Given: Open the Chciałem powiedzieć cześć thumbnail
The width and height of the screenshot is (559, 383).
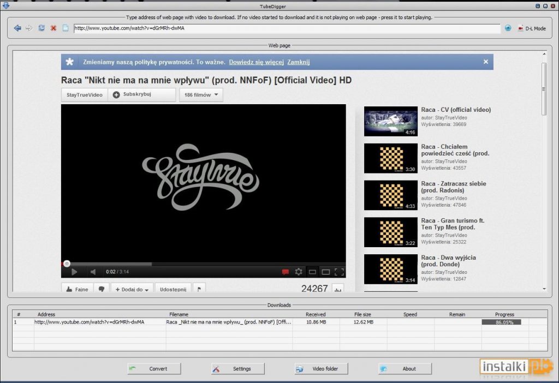Looking at the screenshot, I should pos(391,158).
